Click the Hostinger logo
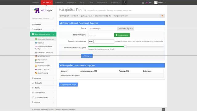The image size is (197, 111). (43, 10)
